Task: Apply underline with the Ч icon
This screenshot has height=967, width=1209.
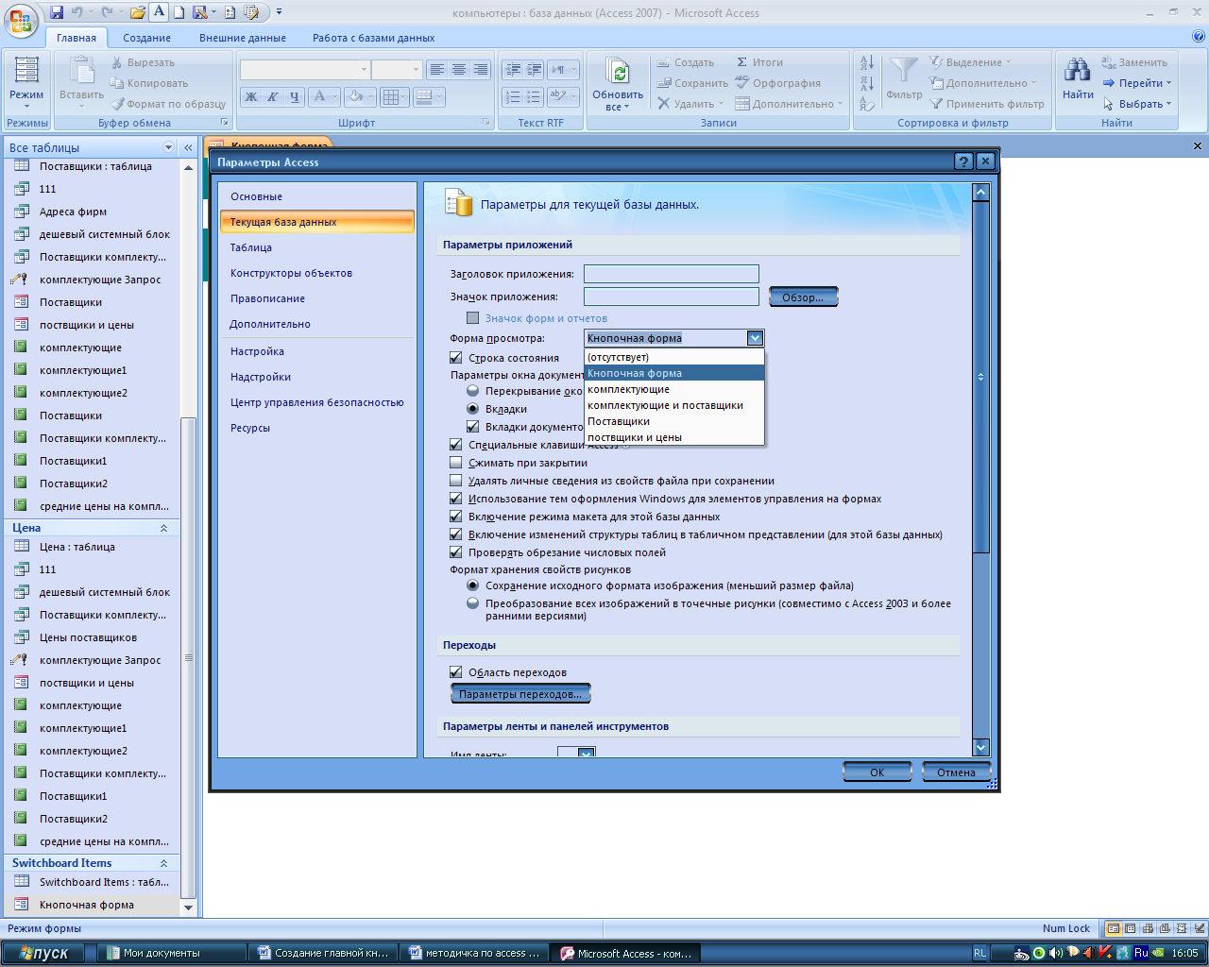Action: pyautogui.click(x=294, y=96)
